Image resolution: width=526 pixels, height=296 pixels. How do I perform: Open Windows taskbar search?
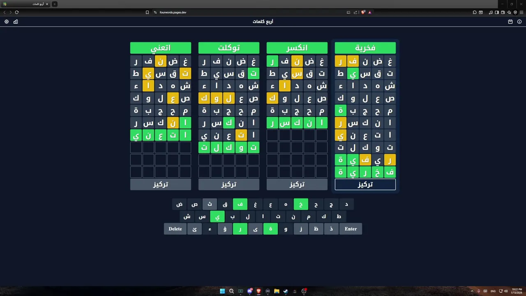click(x=231, y=291)
